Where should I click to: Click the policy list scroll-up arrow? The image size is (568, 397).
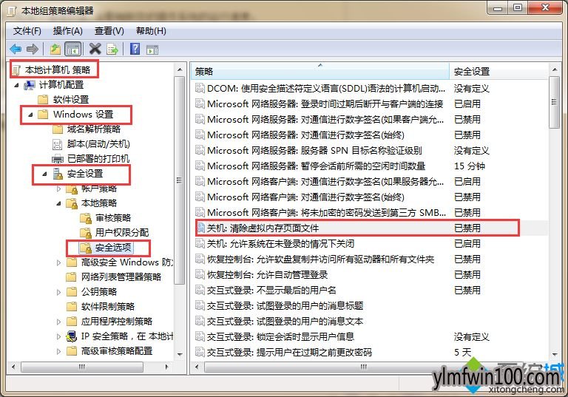click(x=554, y=69)
